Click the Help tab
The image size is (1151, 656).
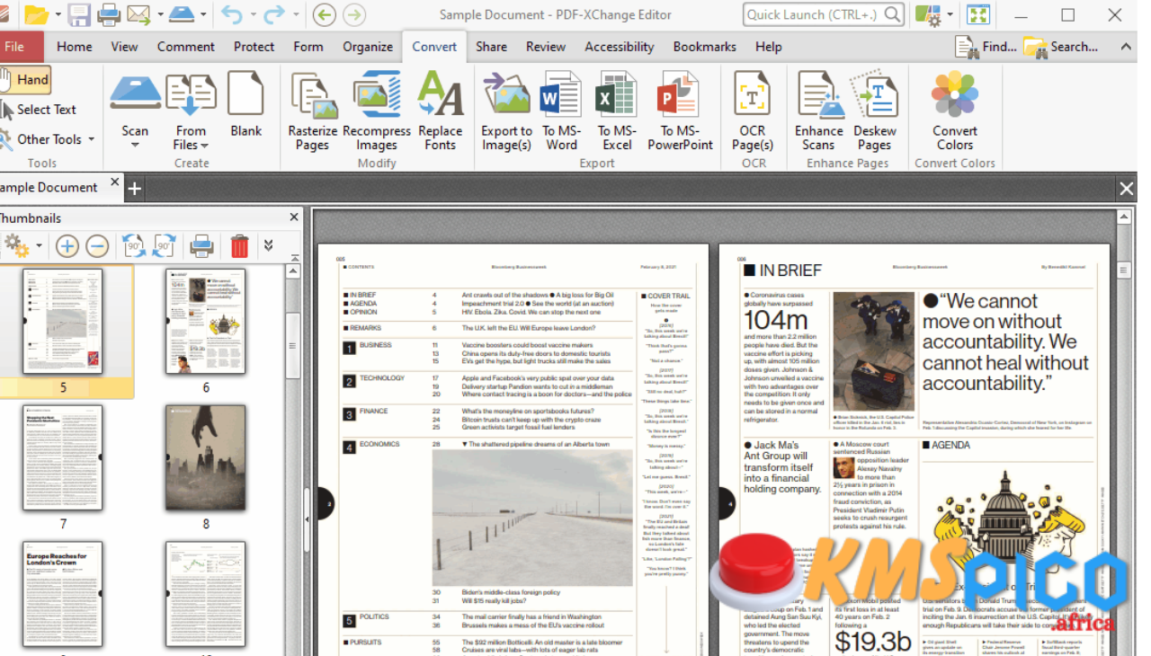point(768,47)
